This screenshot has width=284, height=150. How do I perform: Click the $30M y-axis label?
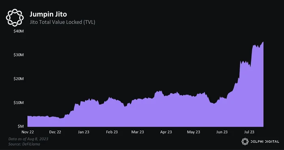(19, 55)
